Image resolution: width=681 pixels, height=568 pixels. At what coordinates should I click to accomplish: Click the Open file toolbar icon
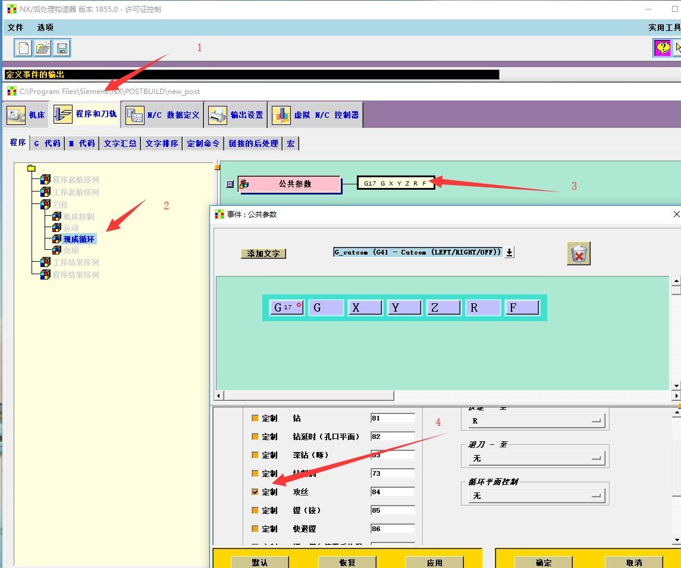(x=43, y=48)
